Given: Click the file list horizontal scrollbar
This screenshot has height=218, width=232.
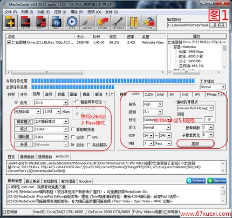Looking at the screenshot, I should (x=86, y=72).
